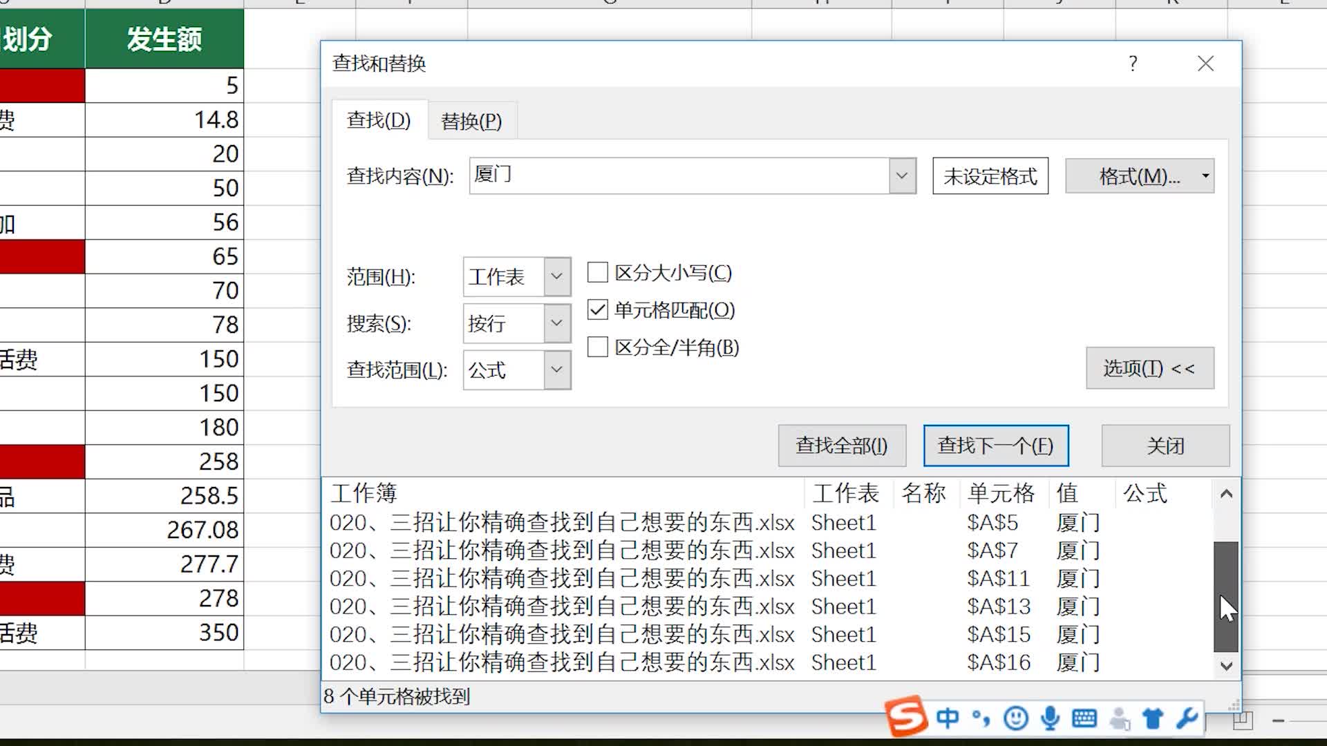Enable the 区分大小写 checkbox

pos(597,272)
